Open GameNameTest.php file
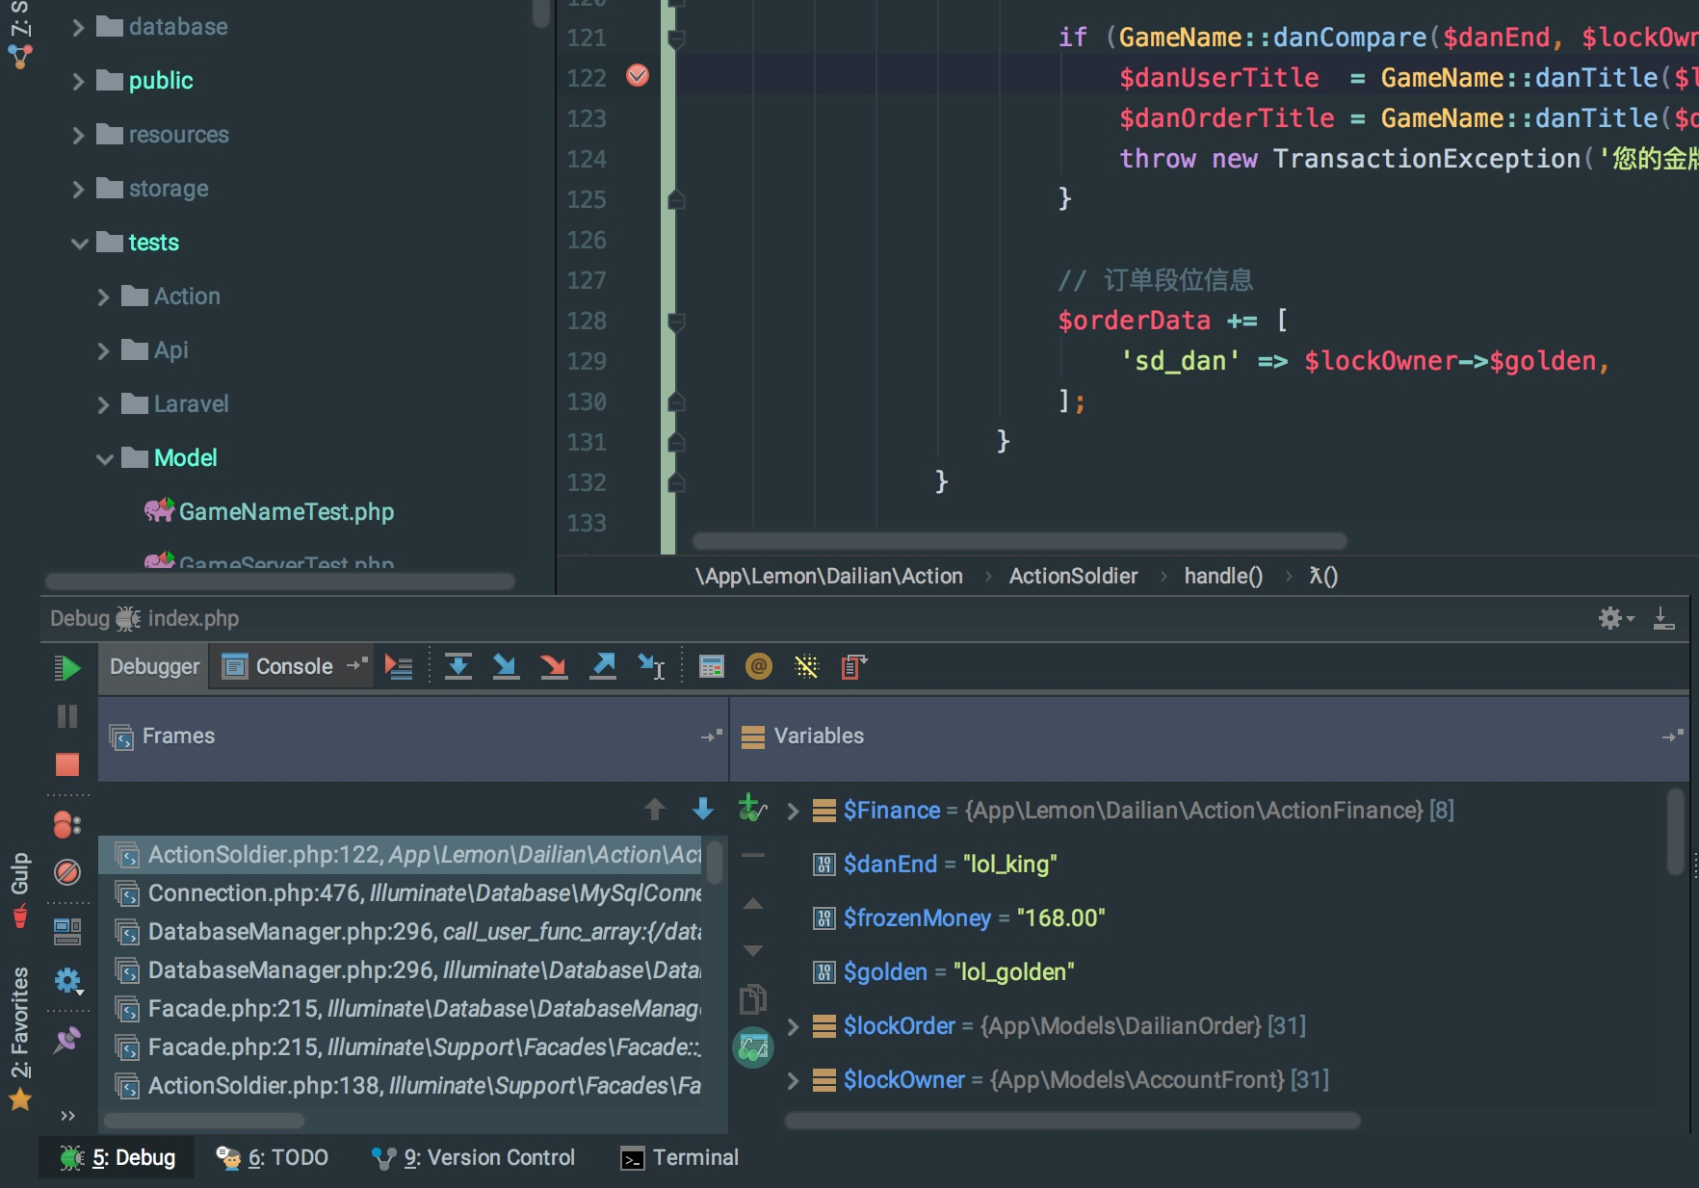Viewport: 1699px width, 1188px height. [286, 512]
